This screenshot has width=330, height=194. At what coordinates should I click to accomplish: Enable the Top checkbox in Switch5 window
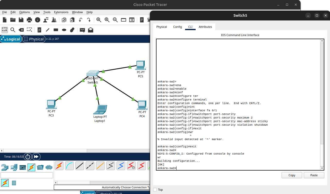coord(155,190)
